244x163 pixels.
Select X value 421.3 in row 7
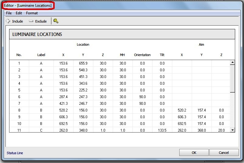click(x=63, y=104)
